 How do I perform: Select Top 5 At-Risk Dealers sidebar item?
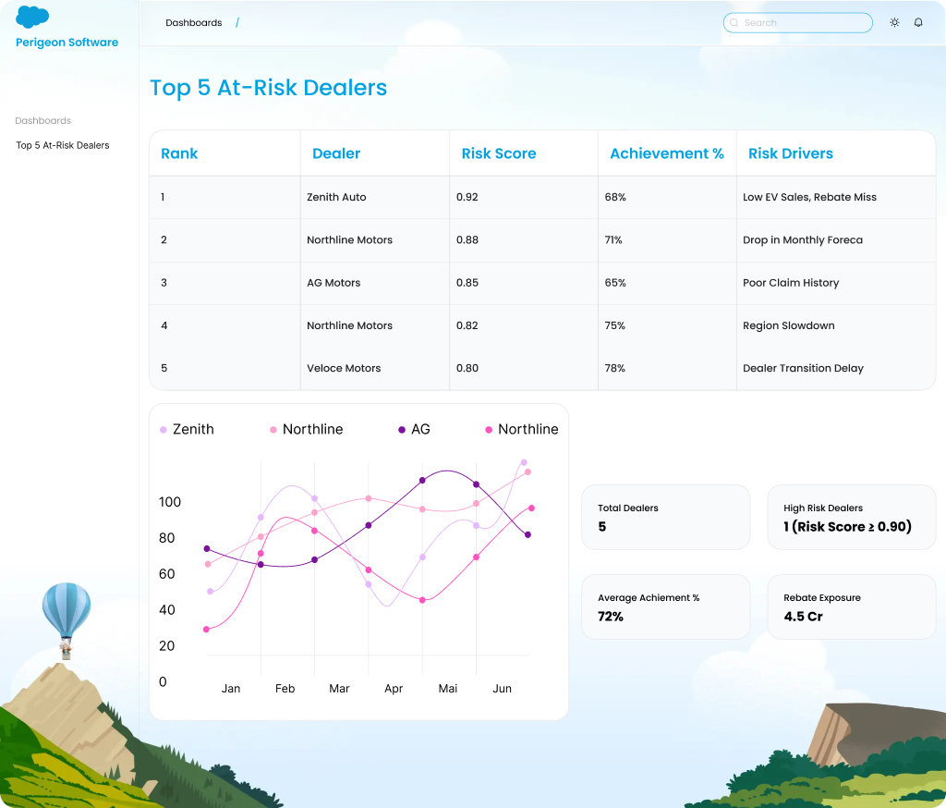[63, 145]
